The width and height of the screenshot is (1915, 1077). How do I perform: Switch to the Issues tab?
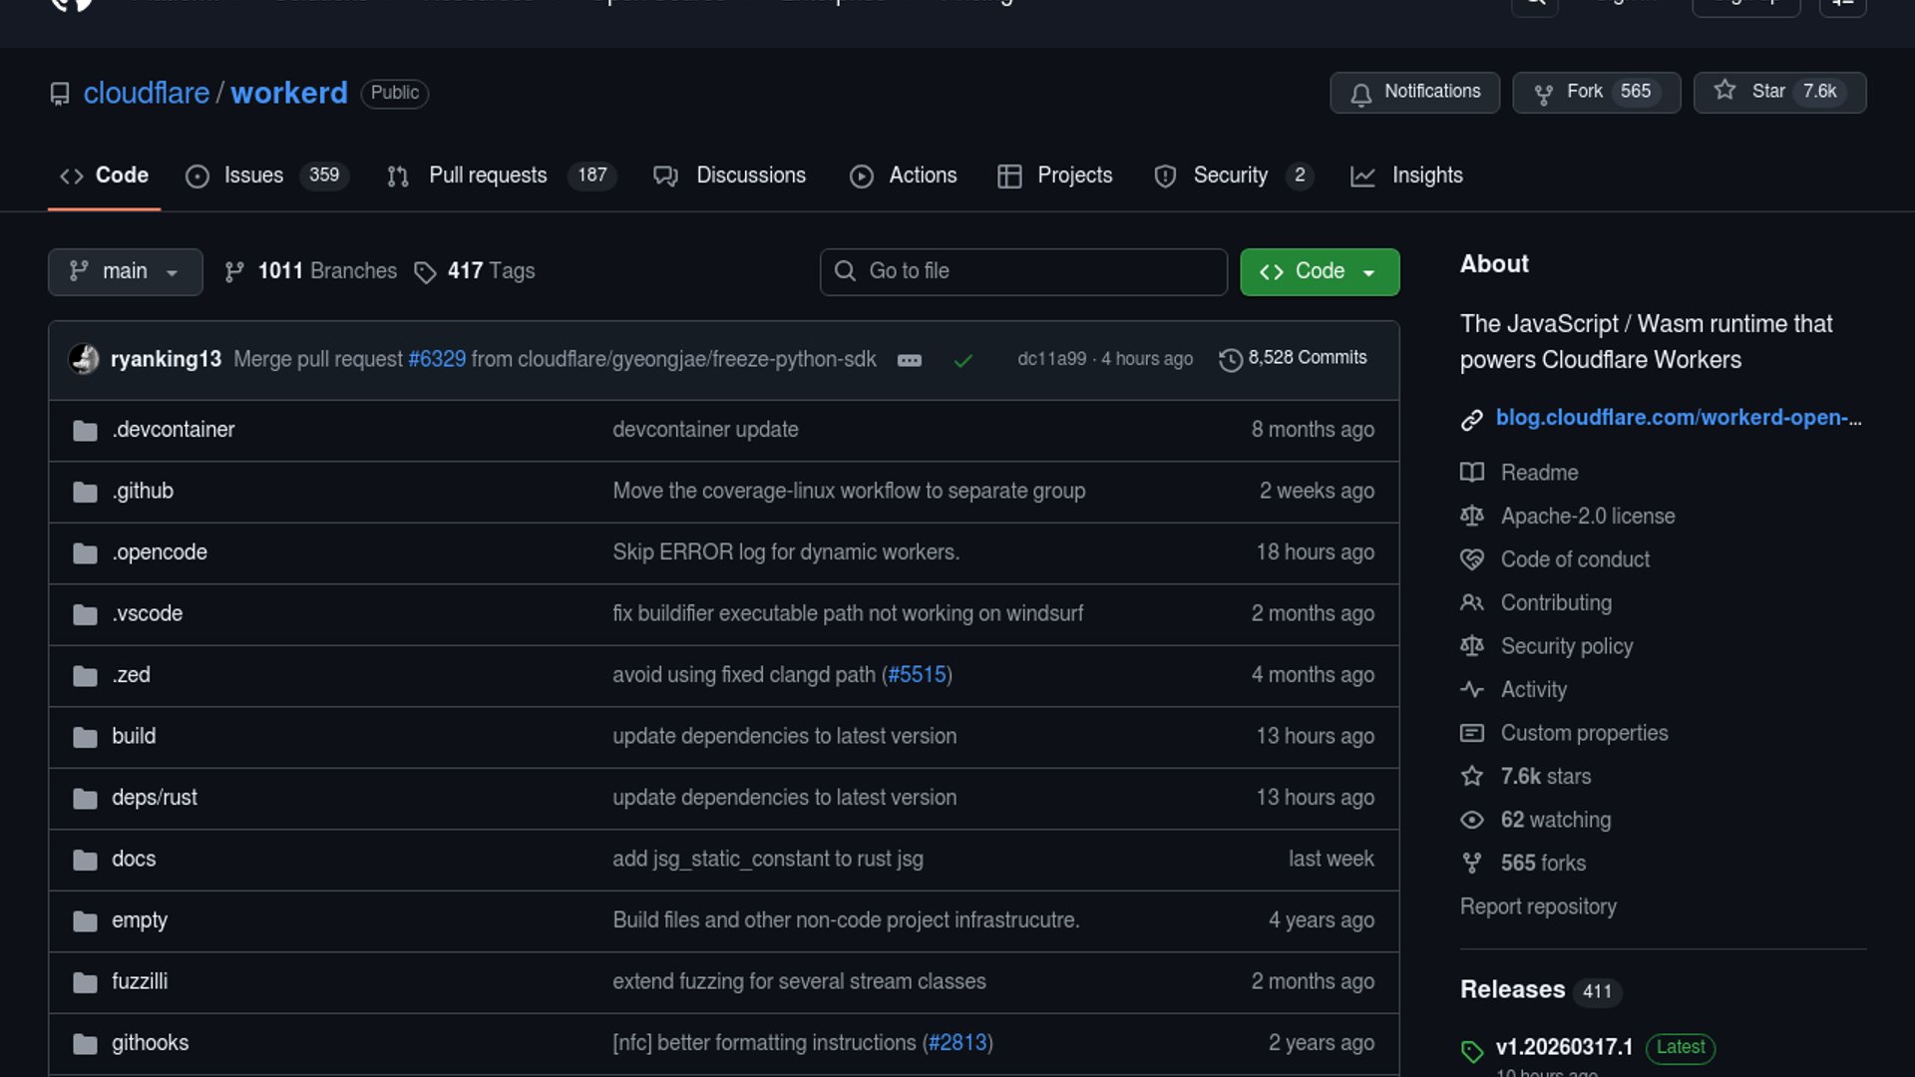click(x=252, y=176)
